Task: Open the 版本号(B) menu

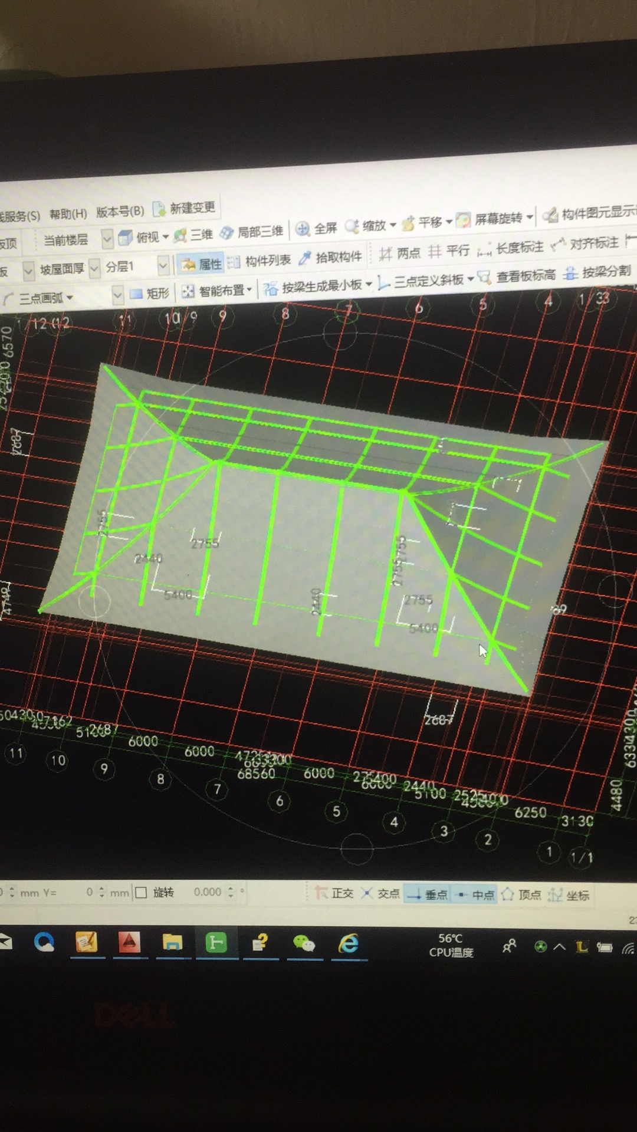Action: (x=120, y=211)
